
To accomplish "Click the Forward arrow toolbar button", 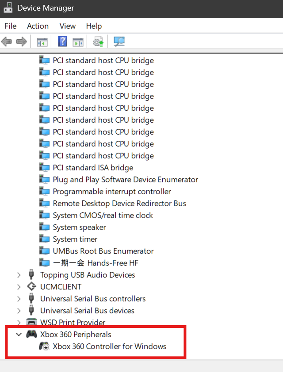I will [x=21, y=42].
